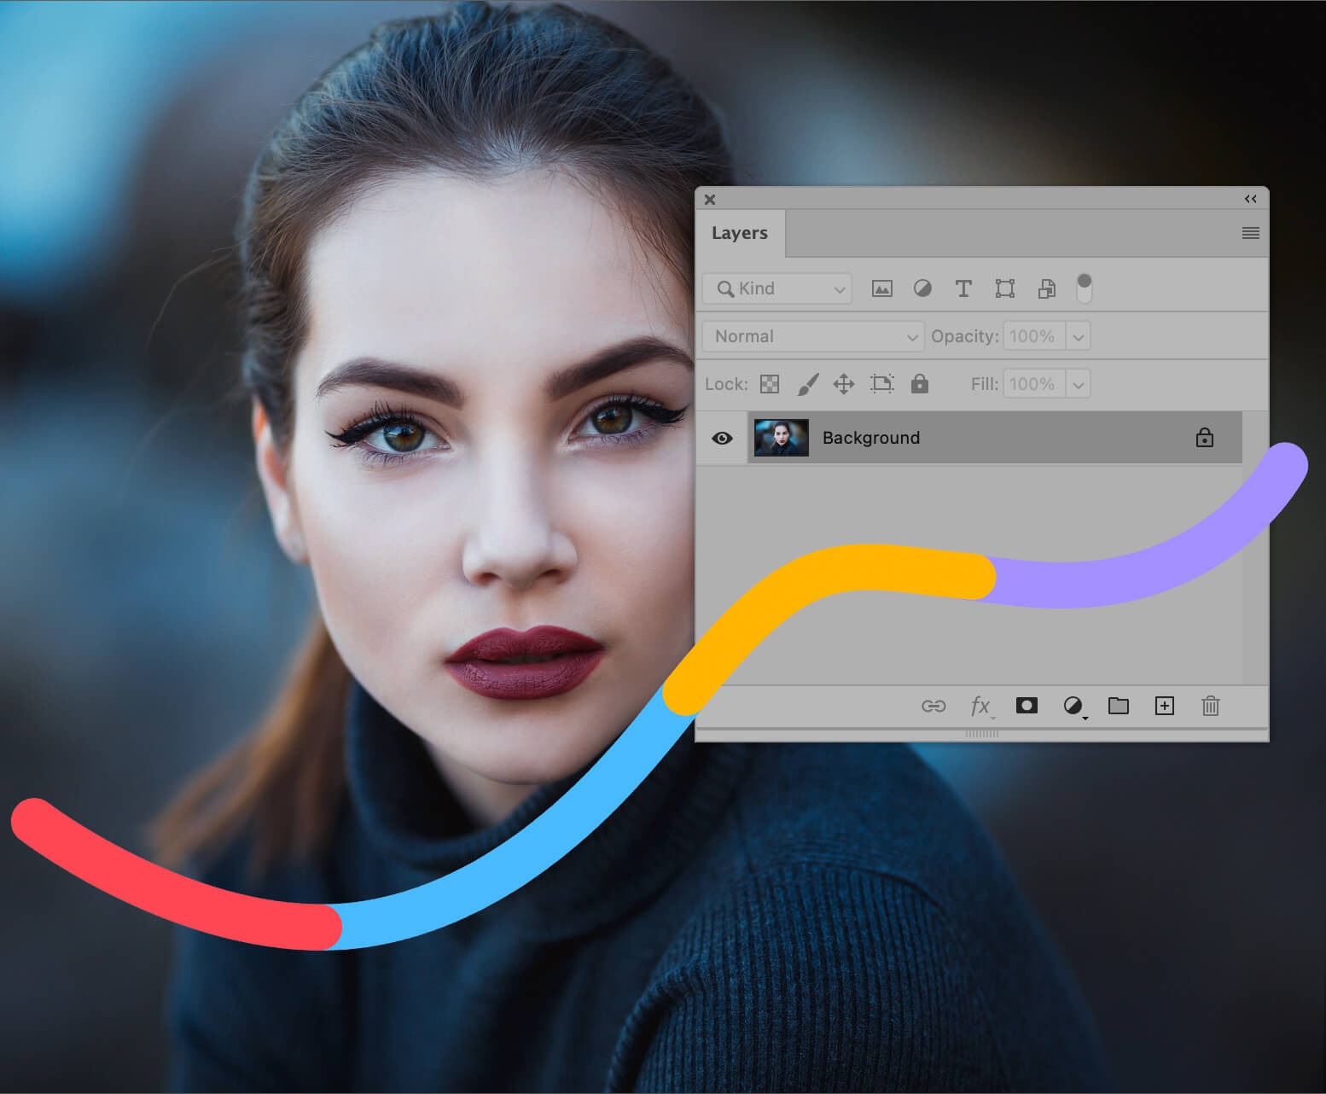Create new fill or adjustment layer
This screenshot has height=1094, width=1326.
[x=1073, y=706]
